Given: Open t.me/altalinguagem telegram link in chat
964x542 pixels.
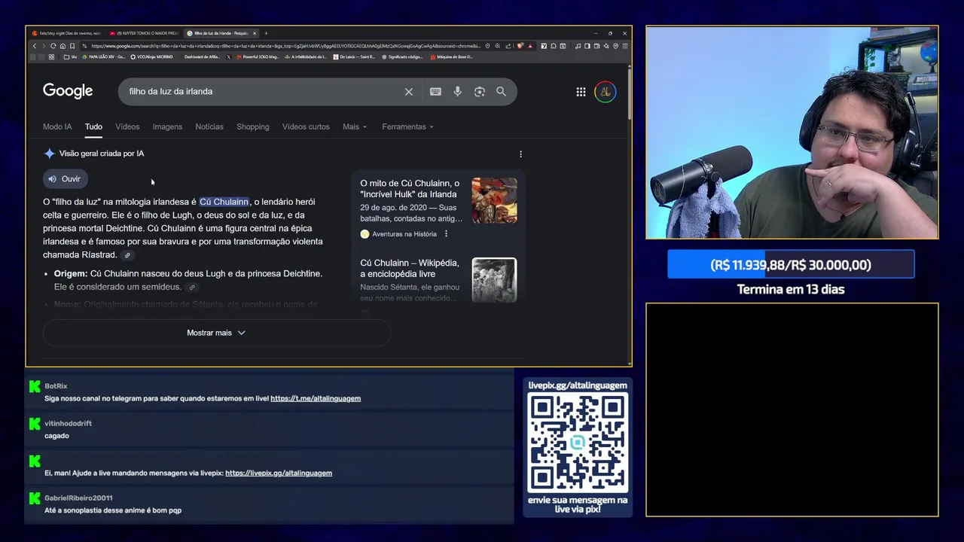Looking at the screenshot, I should click(316, 398).
